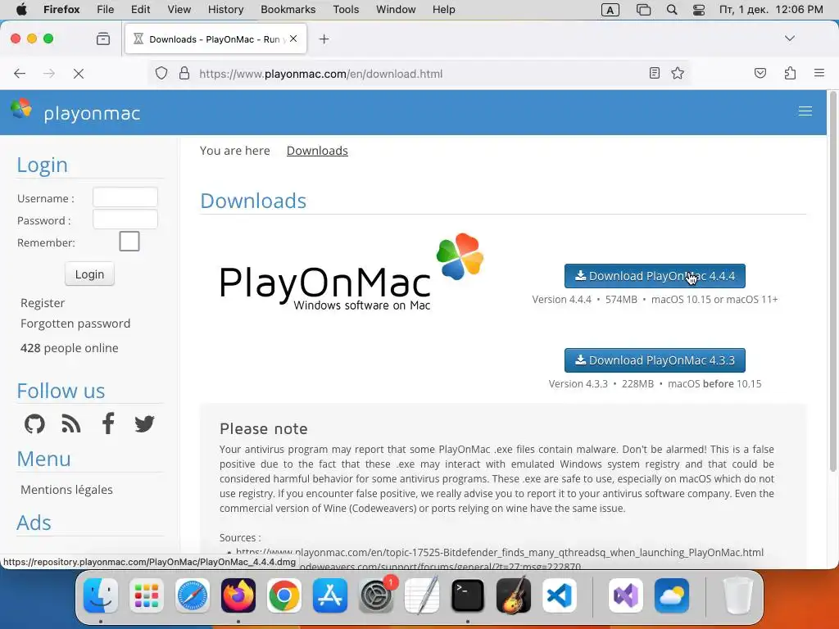Image resolution: width=839 pixels, height=629 pixels.
Task: Click the Downloads breadcrumb link
Action: (317, 151)
